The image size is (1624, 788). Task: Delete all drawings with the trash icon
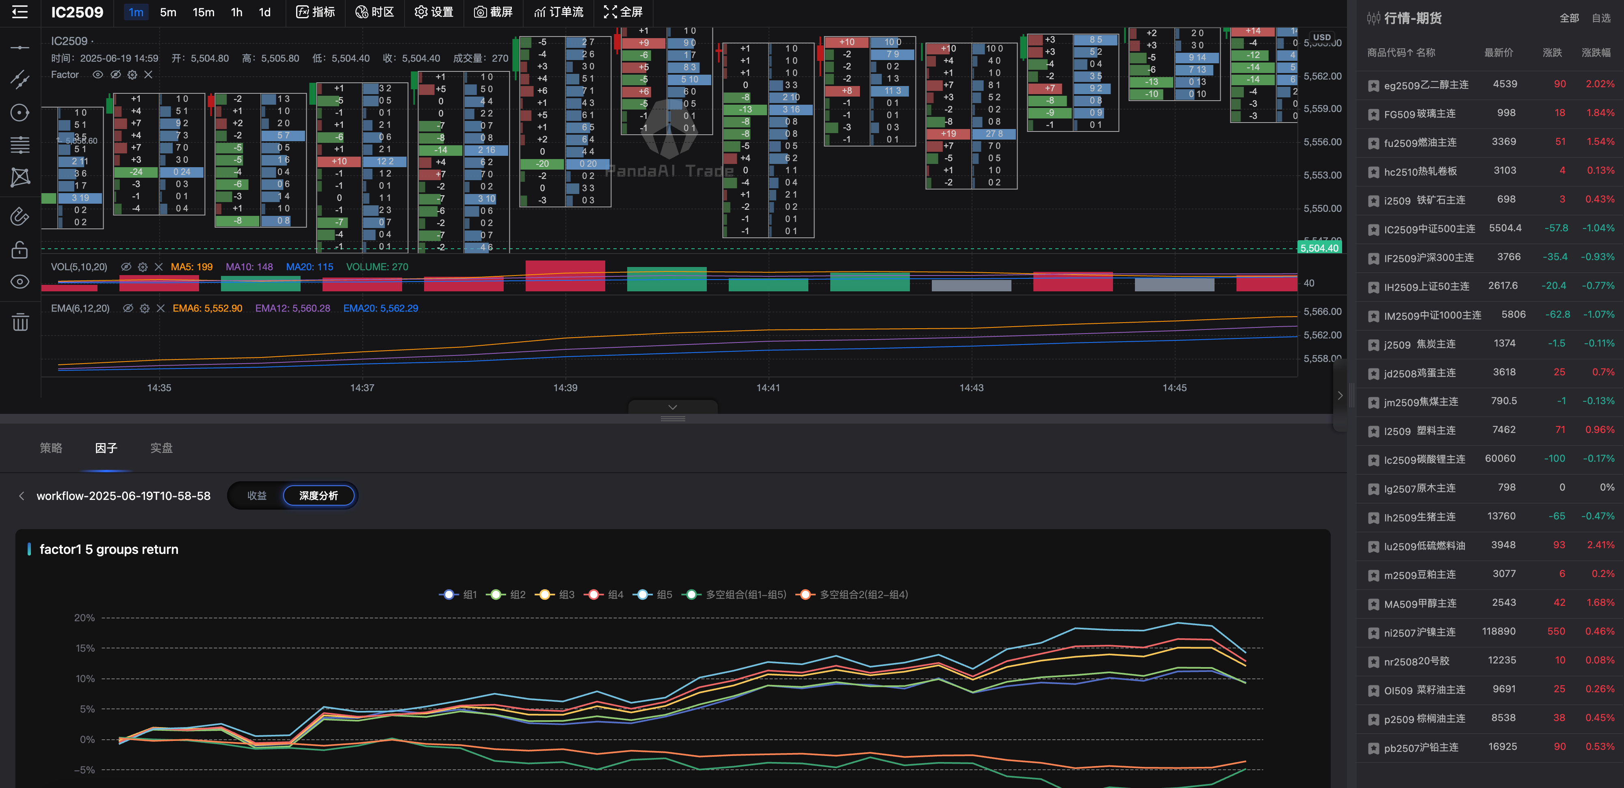(19, 322)
